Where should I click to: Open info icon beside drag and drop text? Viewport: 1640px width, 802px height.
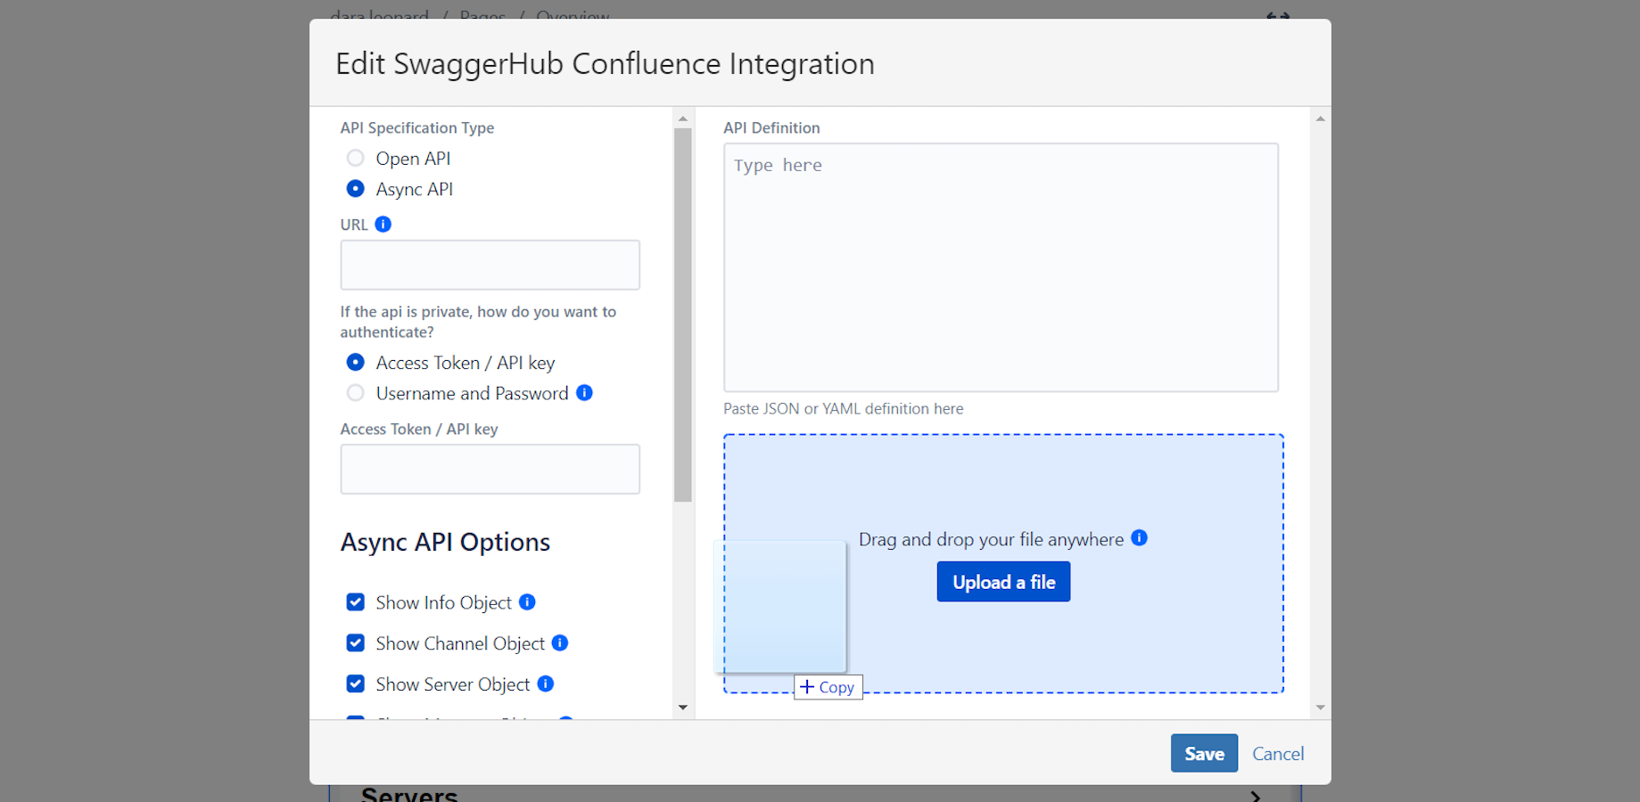tap(1140, 538)
